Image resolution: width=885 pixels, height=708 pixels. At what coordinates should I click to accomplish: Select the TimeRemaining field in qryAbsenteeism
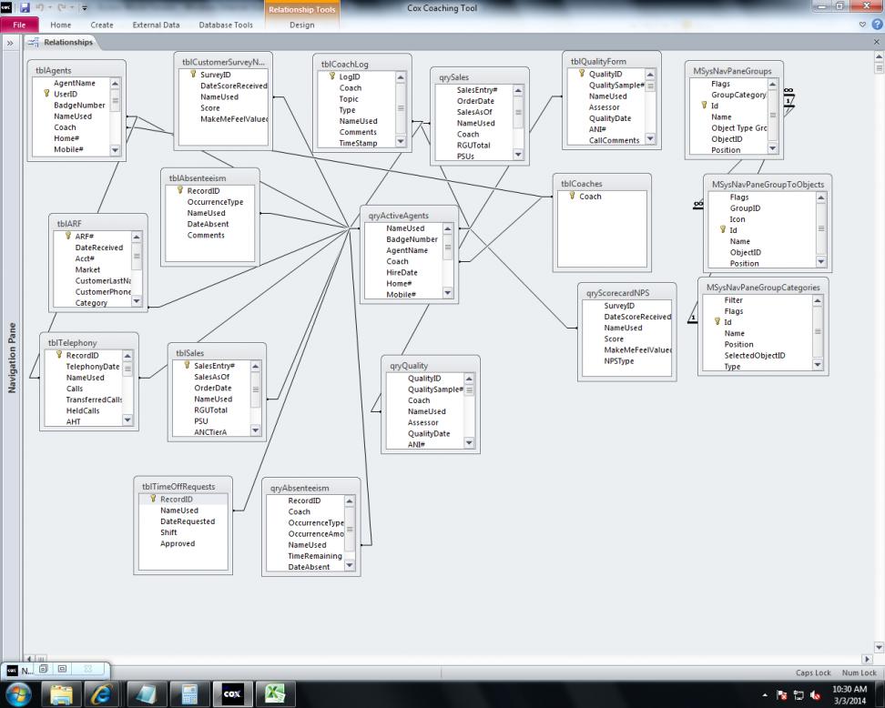click(315, 556)
